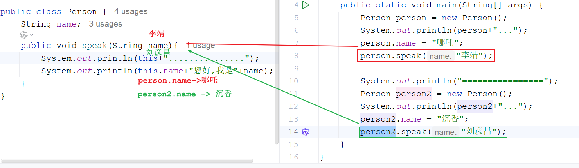Click line number 10 in the gutter
Screen dimensions: 579x168
point(293,81)
